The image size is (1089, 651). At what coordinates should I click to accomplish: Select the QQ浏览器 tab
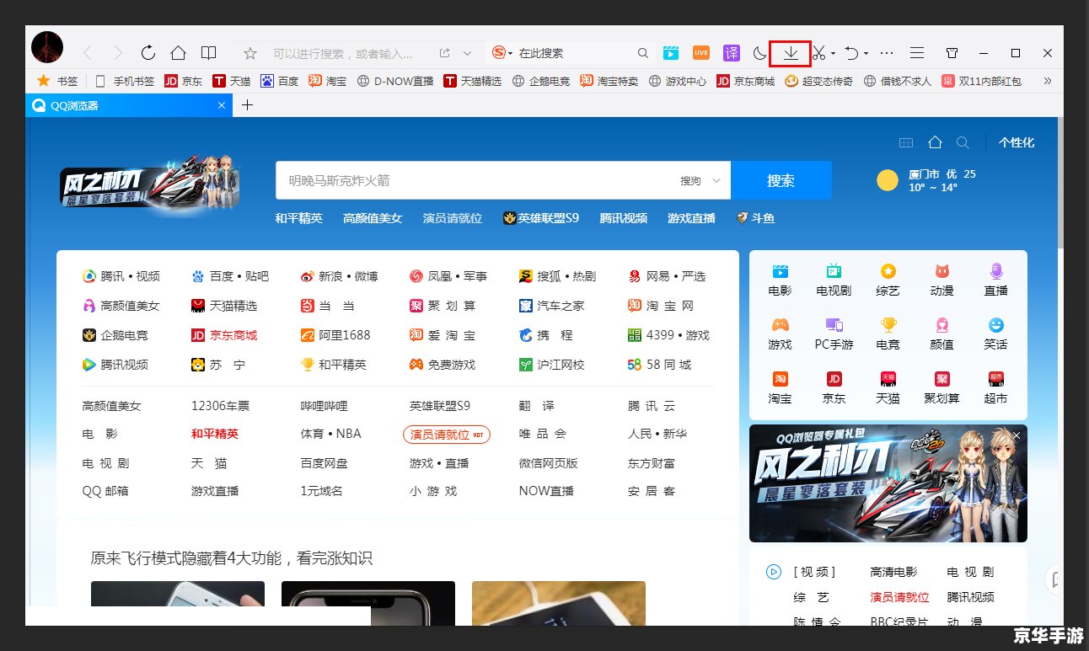pyautogui.click(x=128, y=105)
